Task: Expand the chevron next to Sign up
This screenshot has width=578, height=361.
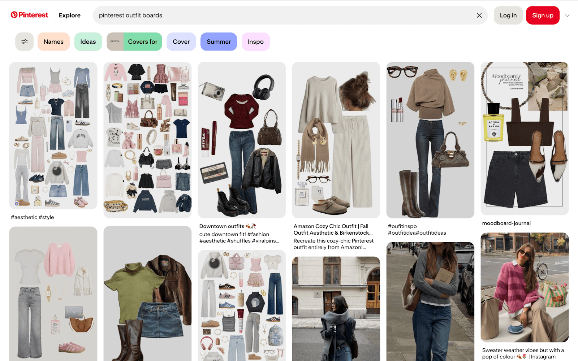Action: pyautogui.click(x=568, y=15)
